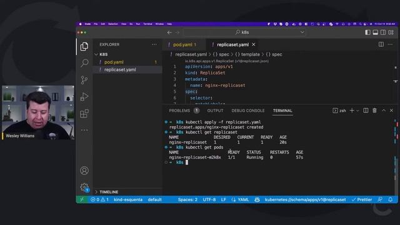
Task: Open the File menu in menu bar
Action: [x=96, y=24]
